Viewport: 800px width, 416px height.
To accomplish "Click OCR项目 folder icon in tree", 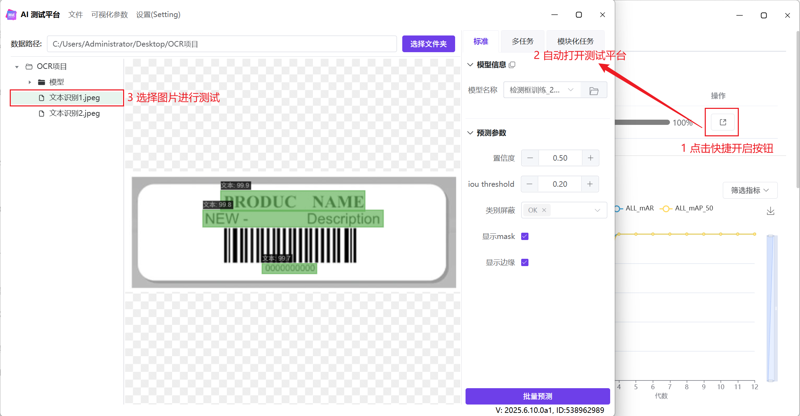I will tap(29, 66).
